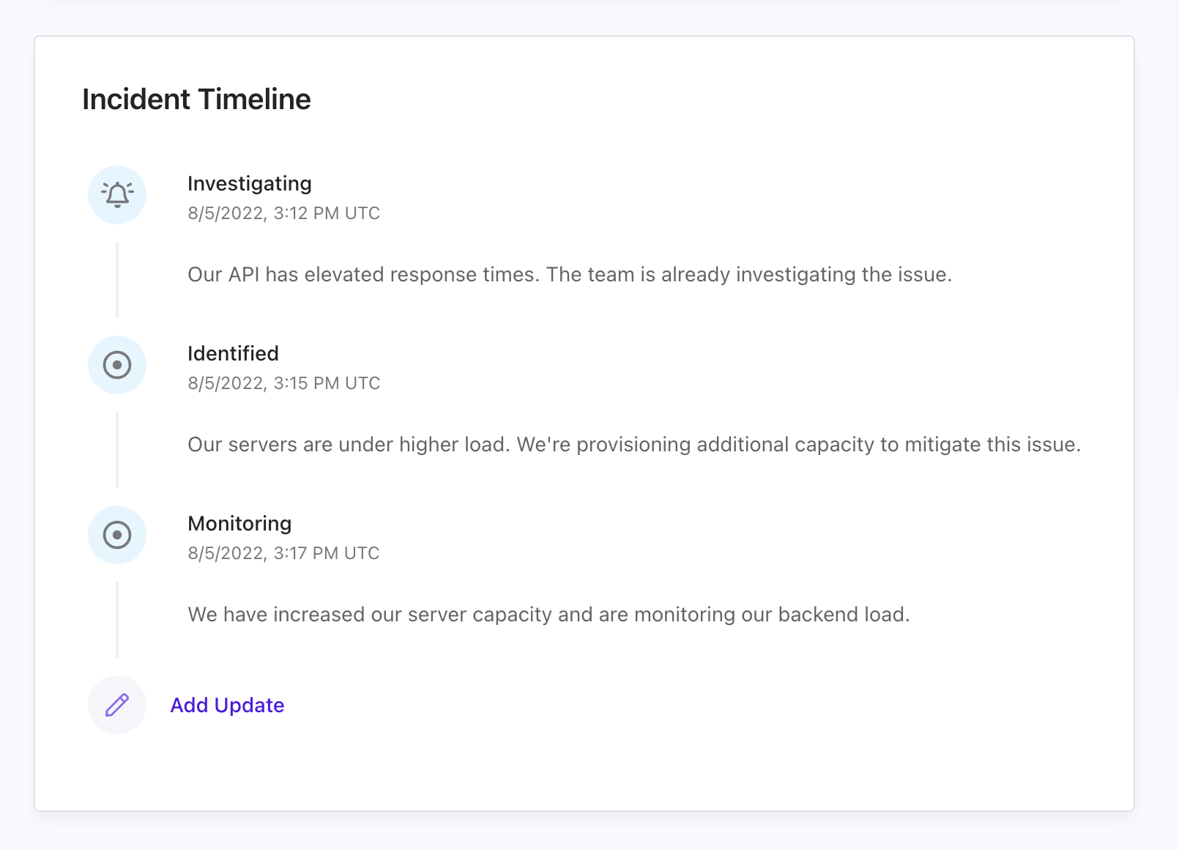The height and width of the screenshot is (850, 1179).
Task: Select the Monitoring status heading
Action: pyautogui.click(x=239, y=523)
